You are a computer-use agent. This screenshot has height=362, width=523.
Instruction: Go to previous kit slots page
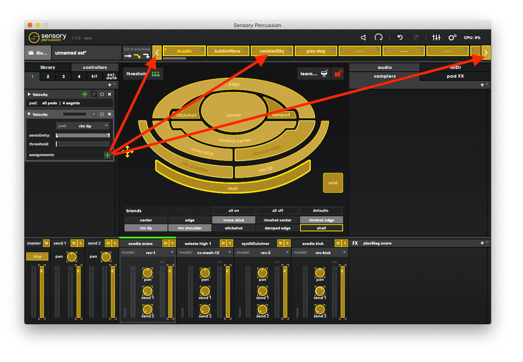tap(157, 53)
